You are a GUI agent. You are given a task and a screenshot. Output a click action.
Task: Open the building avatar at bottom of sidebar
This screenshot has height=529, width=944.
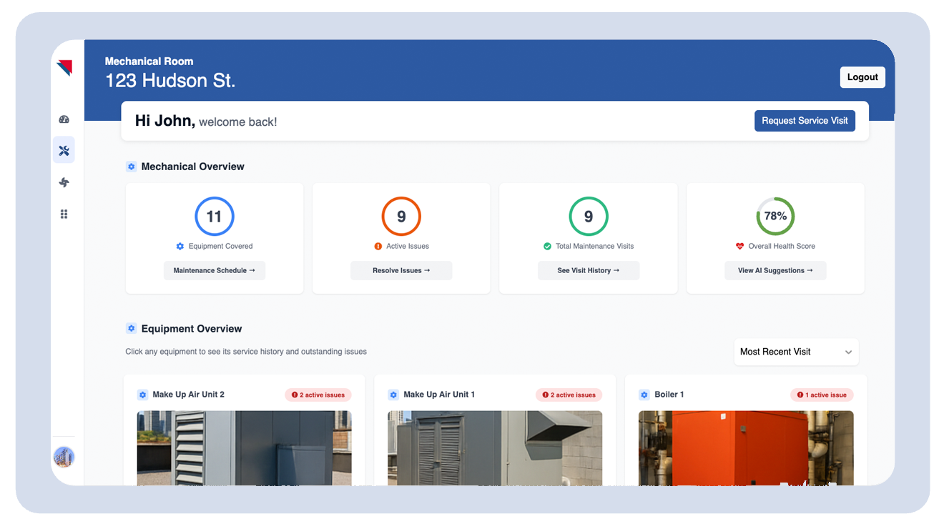click(x=64, y=457)
